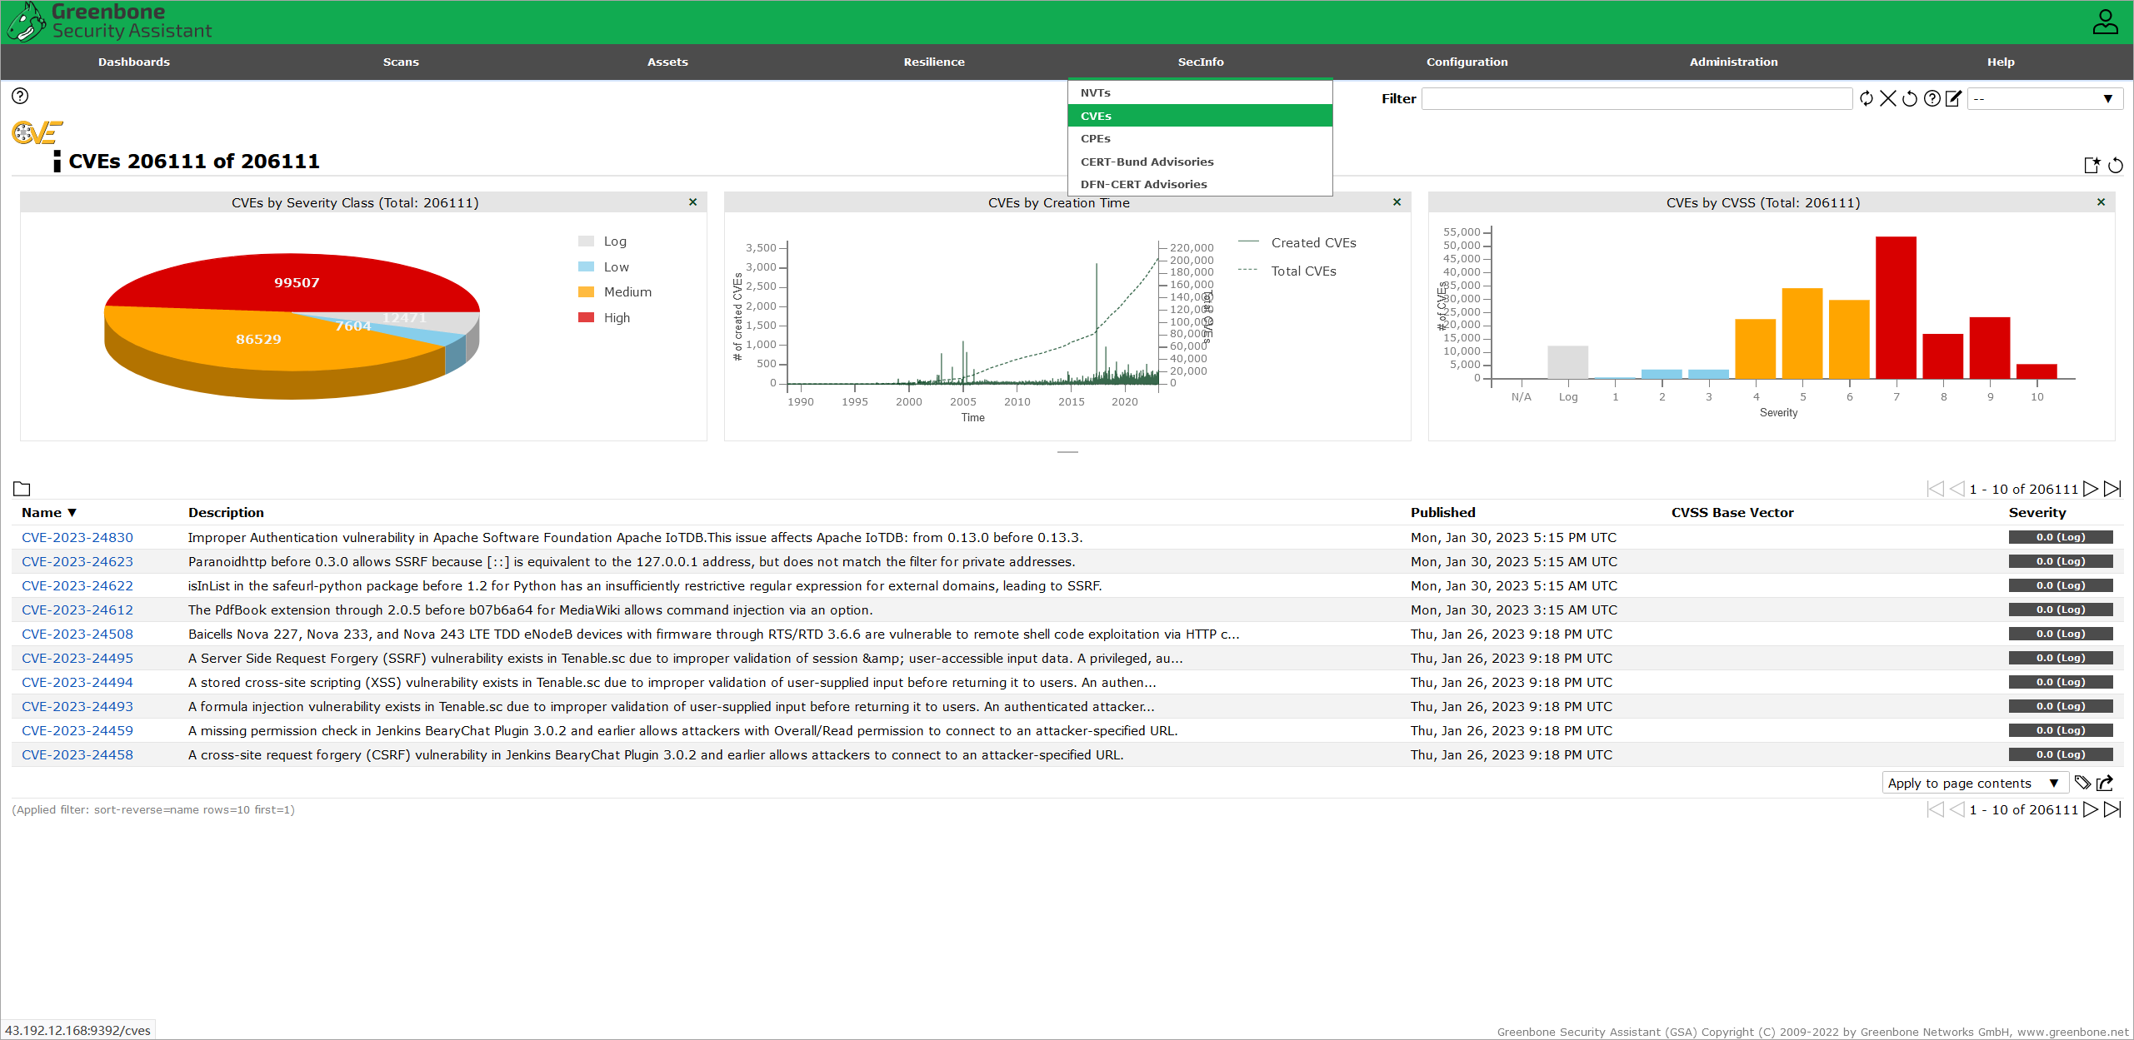Open the saved filters dropdown
Image resolution: width=2134 pixels, height=1040 pixels.
coord(2046,98)
